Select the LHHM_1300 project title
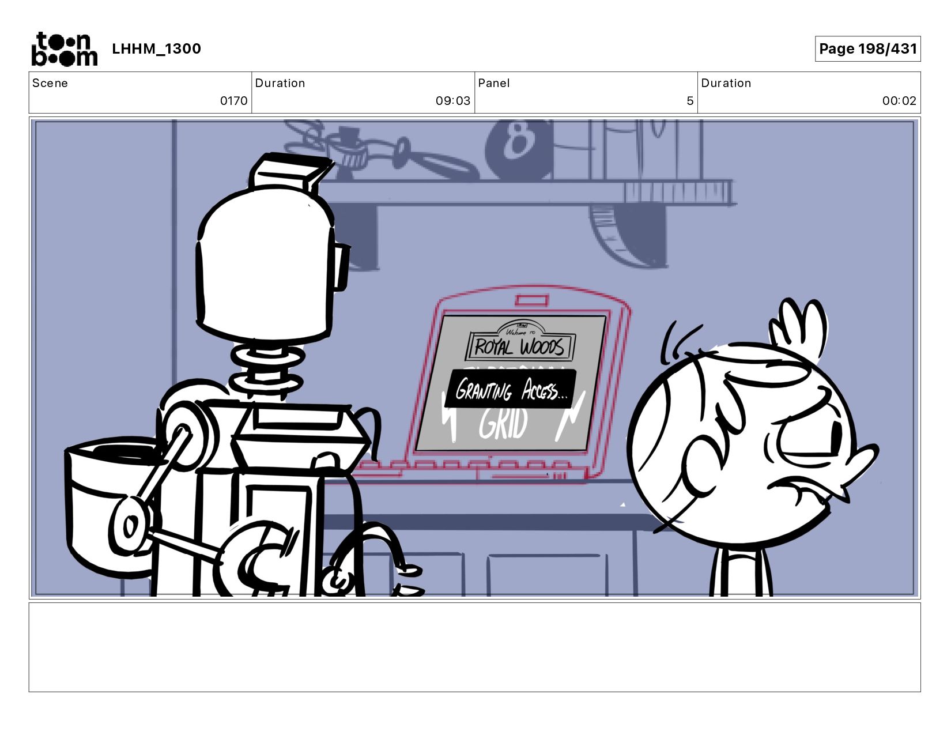951x735 pixels. pyautogui.click(x=156, y=48)
